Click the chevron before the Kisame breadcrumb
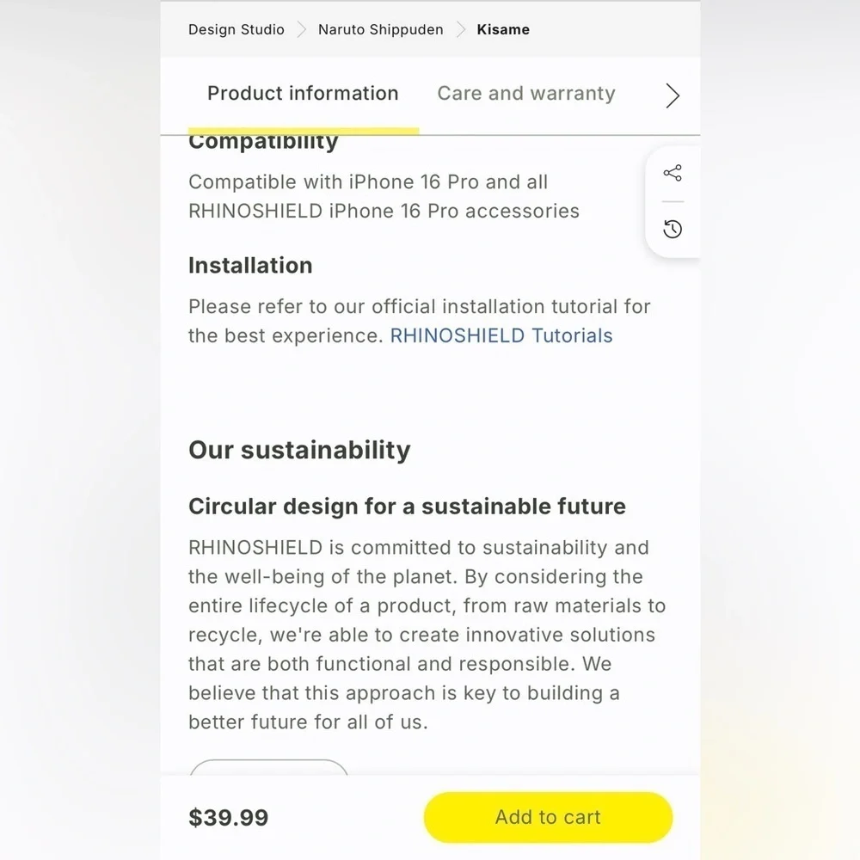860x860 pixels. coord(461,29)
